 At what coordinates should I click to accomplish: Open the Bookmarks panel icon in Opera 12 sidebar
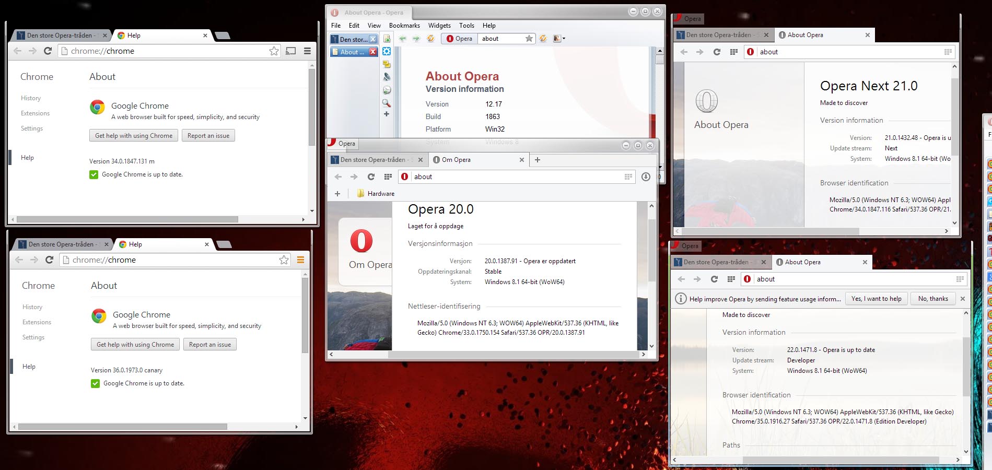(x=387, y=39)
